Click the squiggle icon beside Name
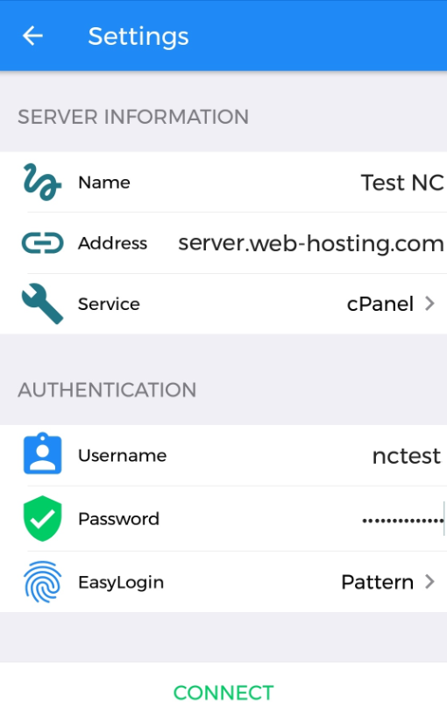 pyautogui.click(x=42, y=182)
